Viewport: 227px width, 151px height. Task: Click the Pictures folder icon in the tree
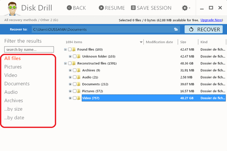(x=79, y=91)
